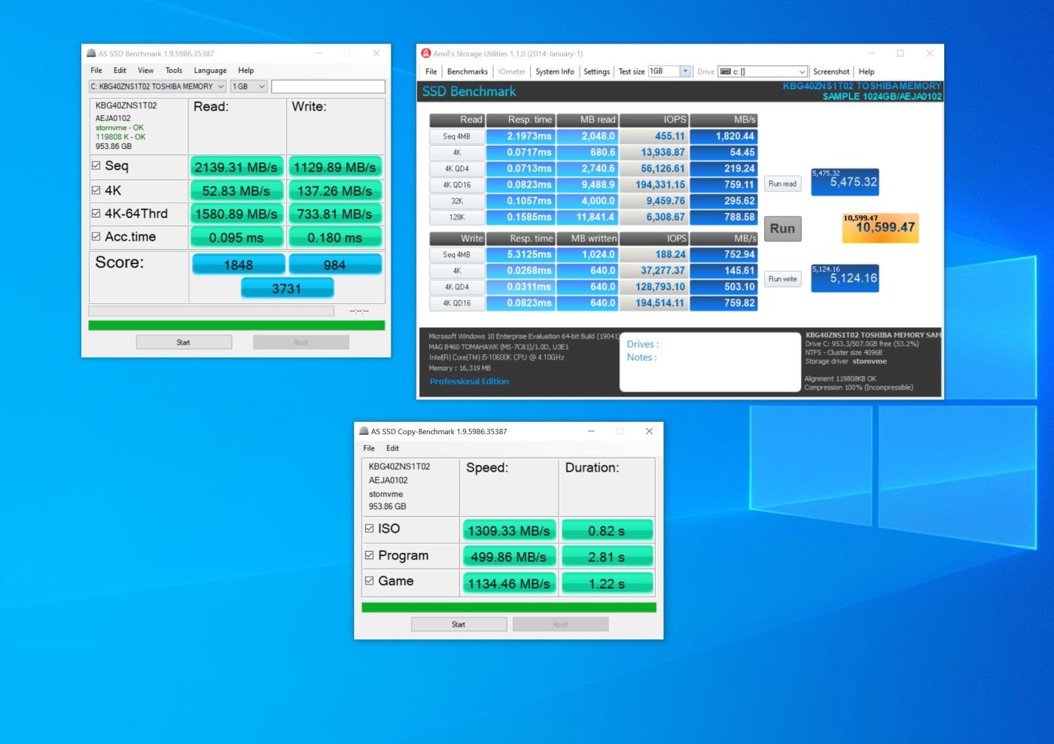Click the 4K-64Thrd read result 1580.89 MB/s
The height and width of the screenshot is (744, 1054).
point(236,214)
